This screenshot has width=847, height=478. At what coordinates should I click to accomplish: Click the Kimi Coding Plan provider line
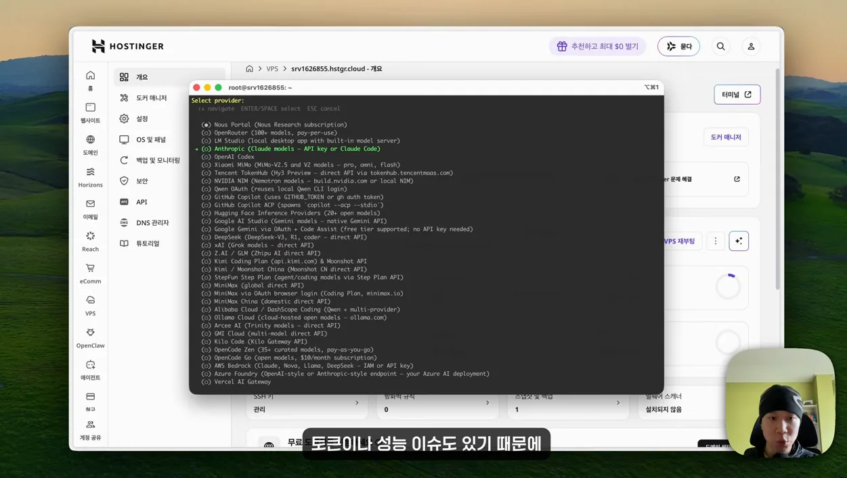pos(284,262)
